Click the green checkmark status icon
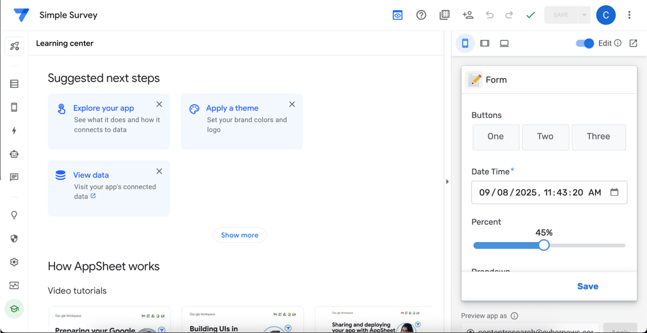647x333 pixels. (531, 15)
